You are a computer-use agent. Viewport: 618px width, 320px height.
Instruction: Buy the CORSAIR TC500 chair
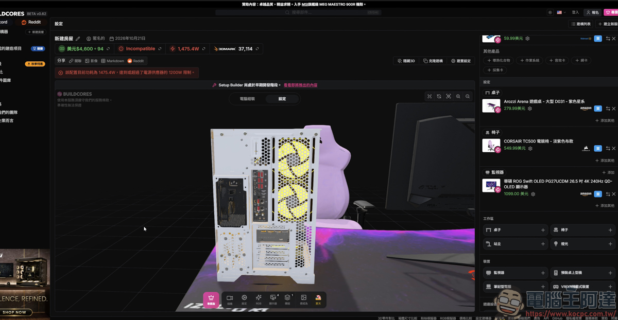pos(598,148)
